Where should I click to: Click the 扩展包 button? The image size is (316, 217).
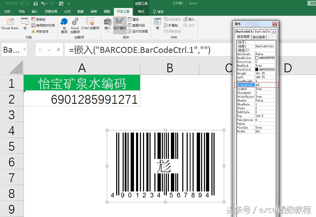coord(170,25)
